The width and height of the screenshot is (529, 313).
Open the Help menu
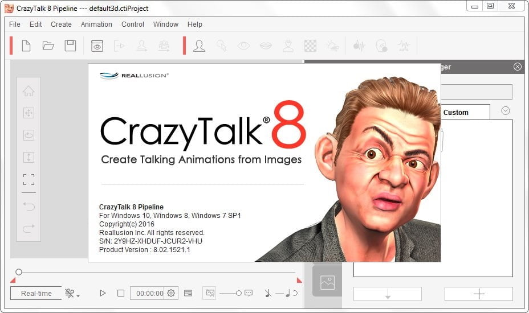coord(194,24)
